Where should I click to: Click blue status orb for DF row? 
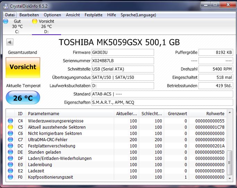point(10,158)
